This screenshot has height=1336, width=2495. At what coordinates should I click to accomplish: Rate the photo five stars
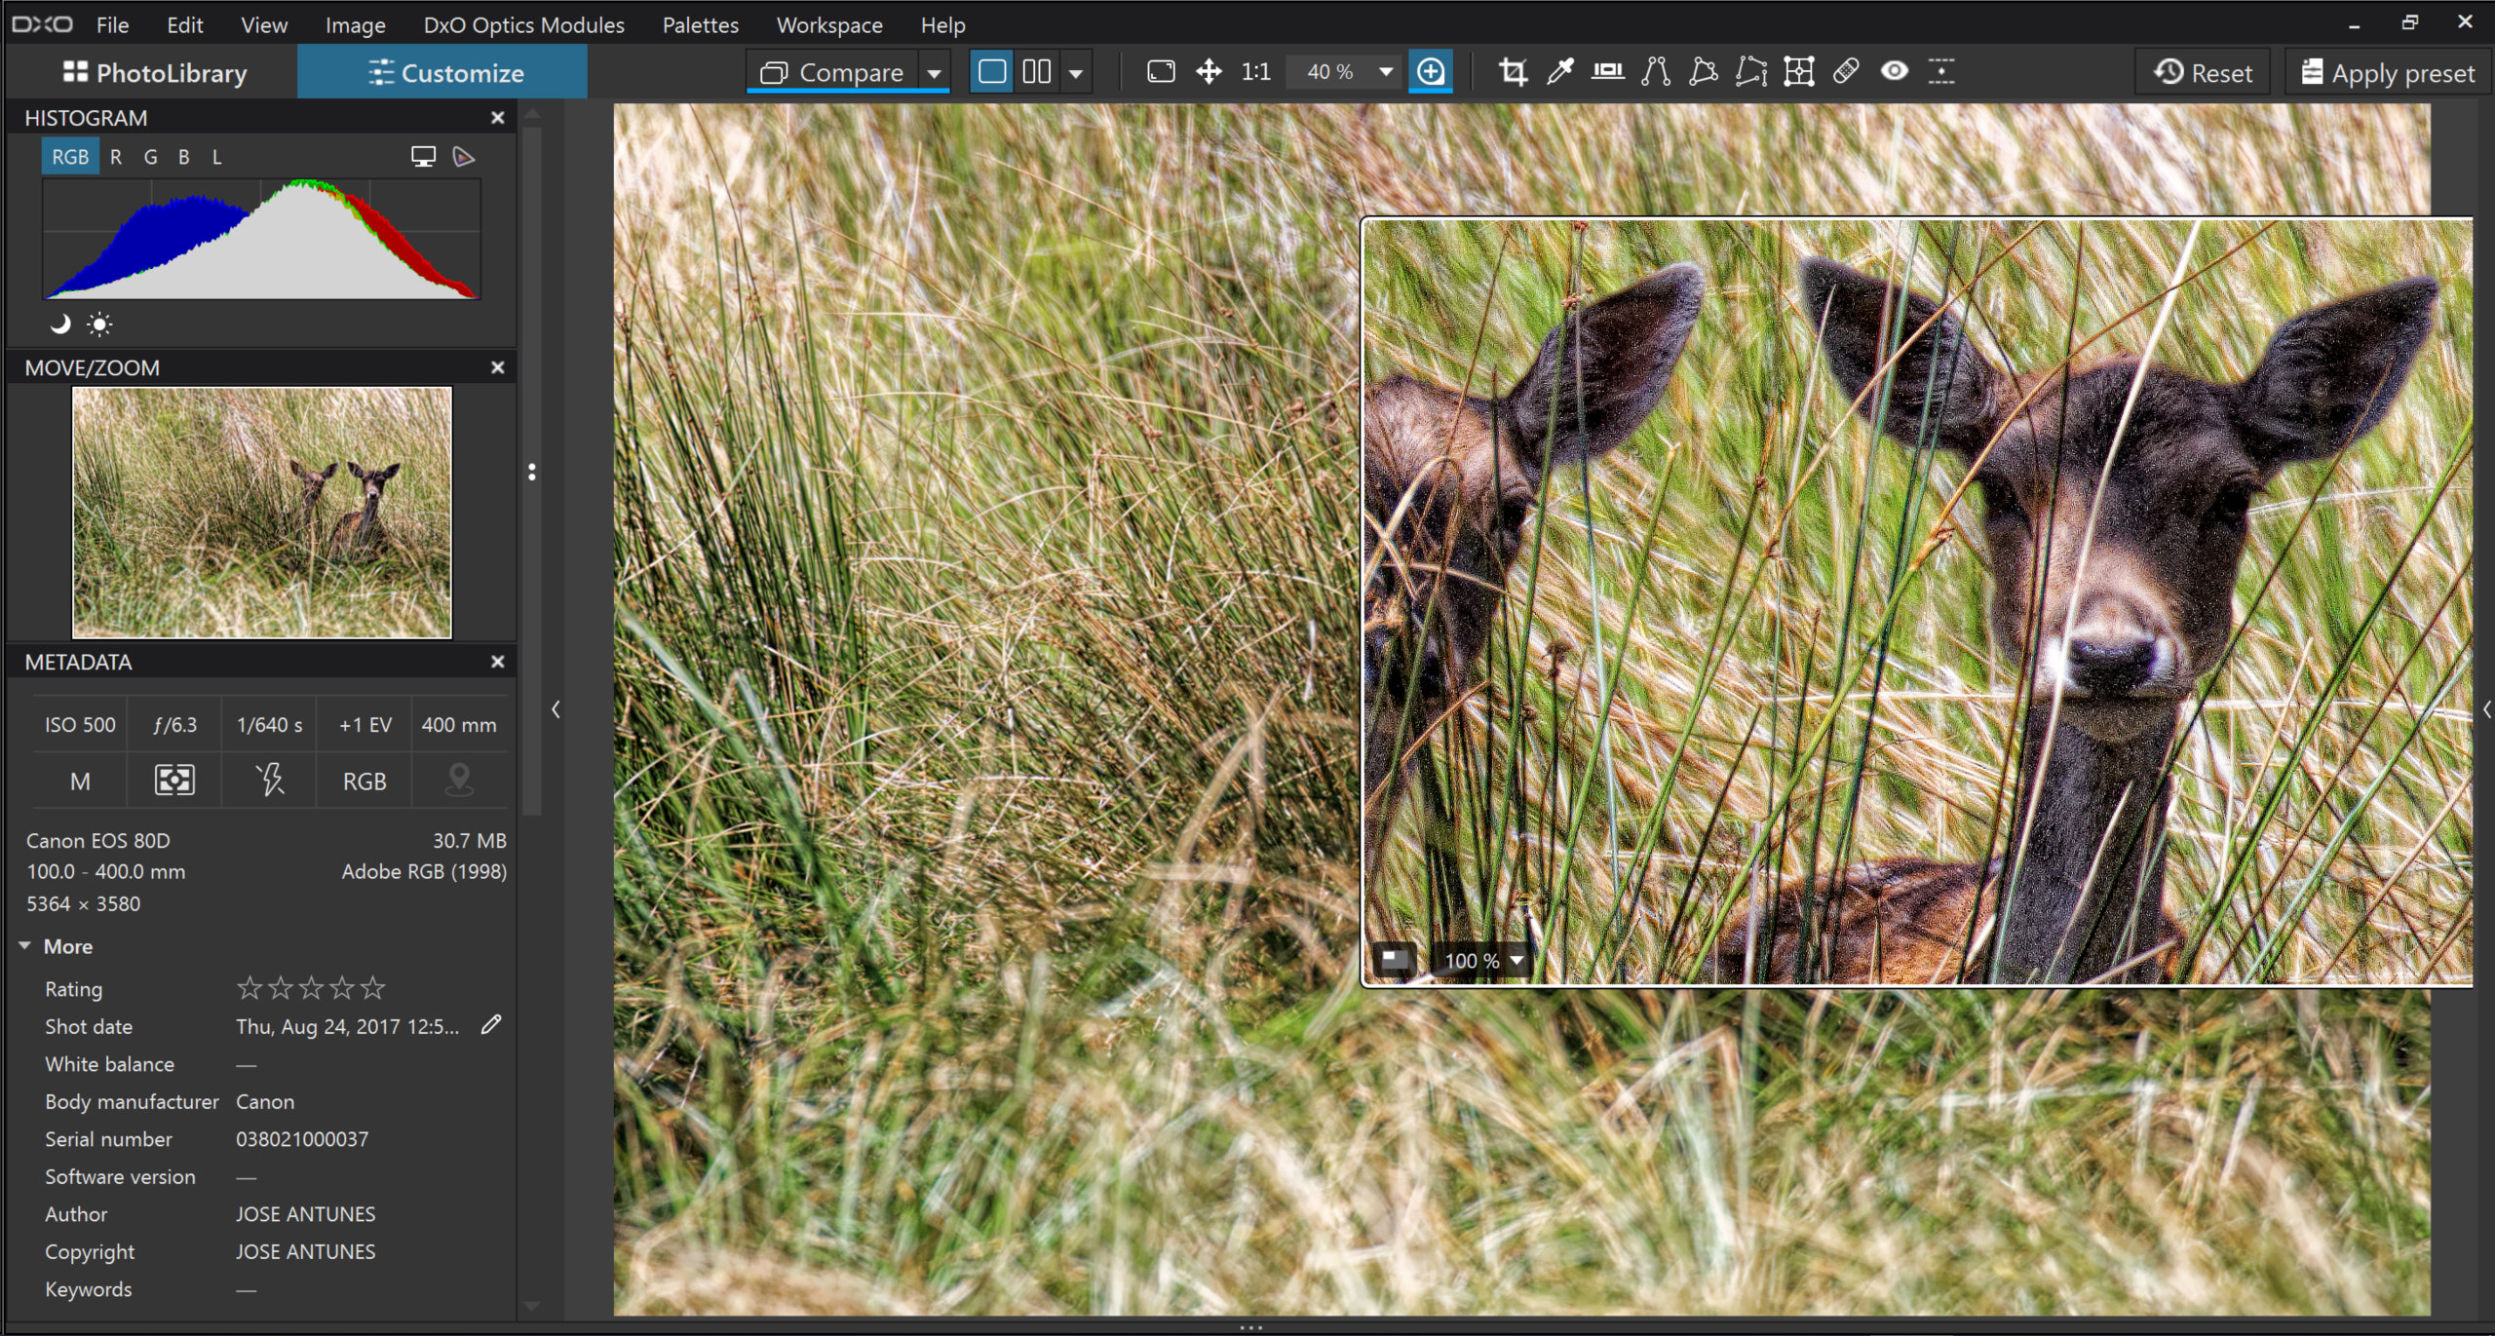point(372,988)
